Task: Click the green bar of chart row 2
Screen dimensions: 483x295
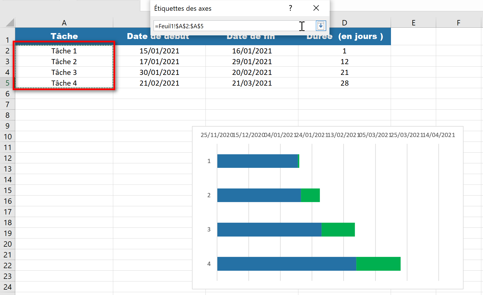Action: point(310,195)
